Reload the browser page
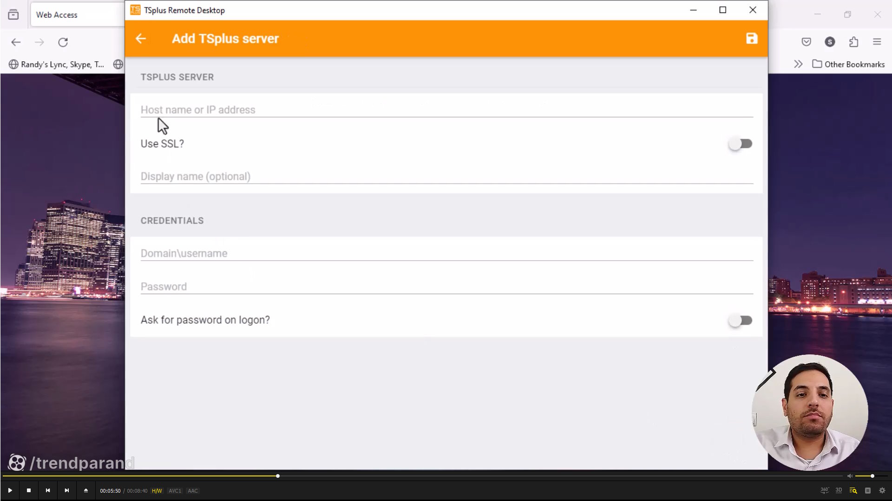Image resolution: width=892 pixels, height=501 pixels. [x=63, y=42]
